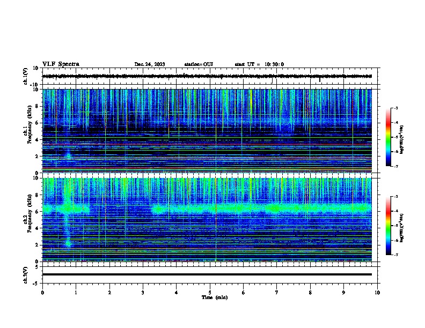Click the 5 tick on ch.3(V) axis
425x328 pixels.
37,267
